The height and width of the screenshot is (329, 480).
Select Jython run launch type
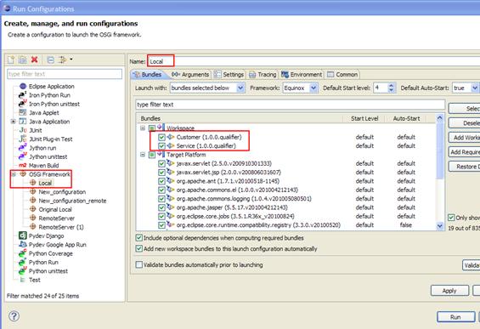point(42,148)
